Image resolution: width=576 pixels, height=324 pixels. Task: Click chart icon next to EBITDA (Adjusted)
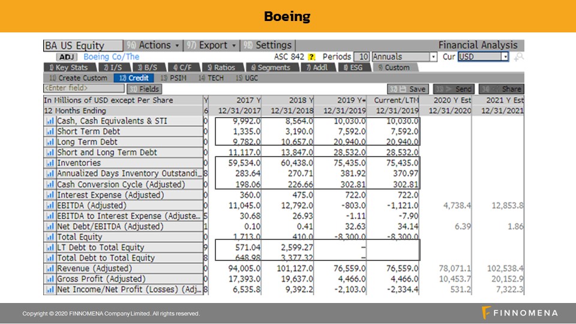click(x=50, y=206)
